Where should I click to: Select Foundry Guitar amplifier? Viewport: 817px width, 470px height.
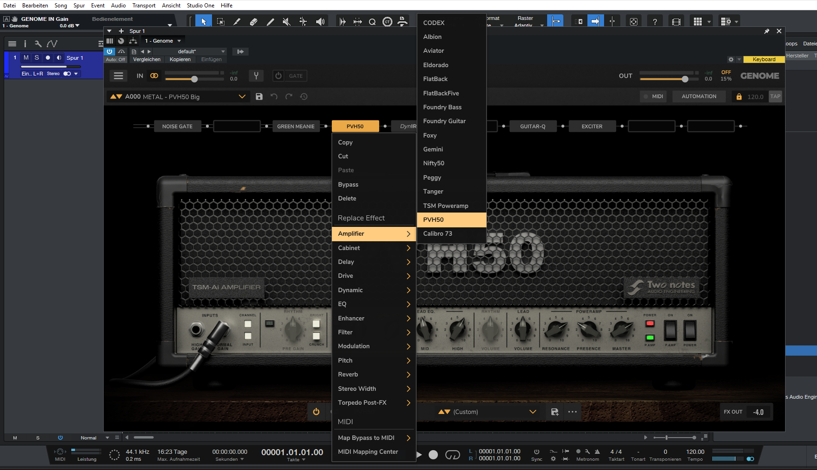click(x=452, y=121)
